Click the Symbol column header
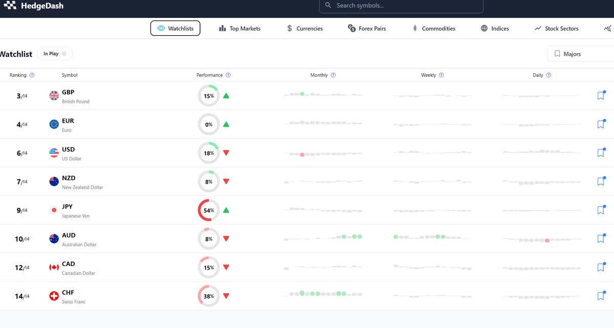Image resolution: width=614 pixels, height=328 pixels. [x=70, y=75]
